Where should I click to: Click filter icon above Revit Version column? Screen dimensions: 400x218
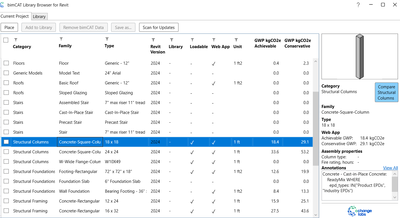(x=153, y=40)
